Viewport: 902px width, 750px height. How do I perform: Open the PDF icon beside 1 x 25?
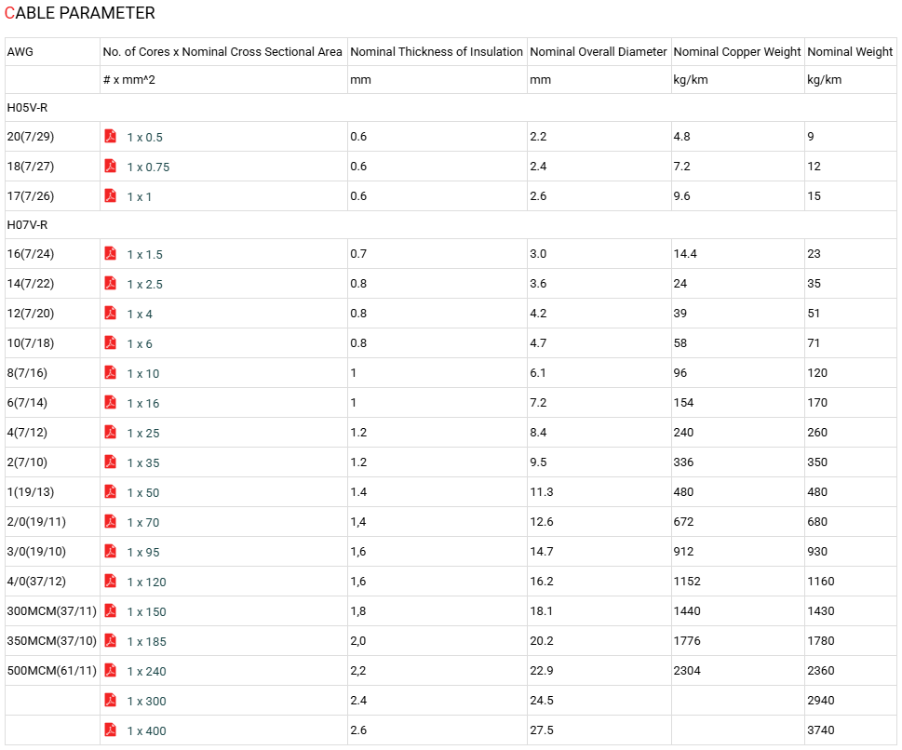(111, 432)
